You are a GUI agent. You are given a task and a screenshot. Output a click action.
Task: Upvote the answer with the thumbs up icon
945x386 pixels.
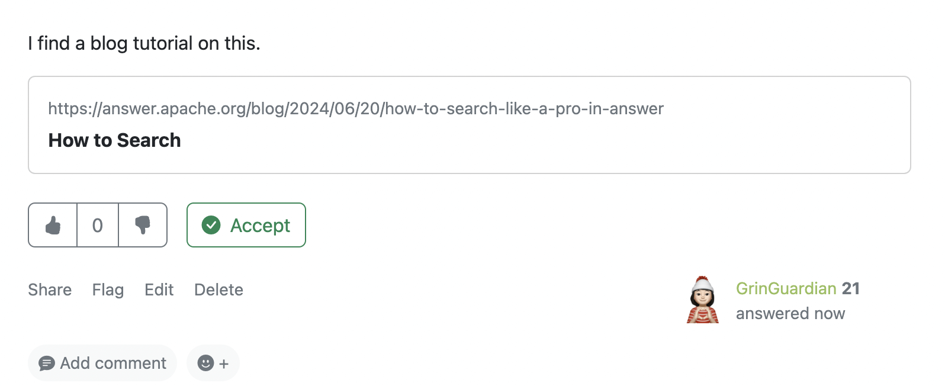coord(52,225)
